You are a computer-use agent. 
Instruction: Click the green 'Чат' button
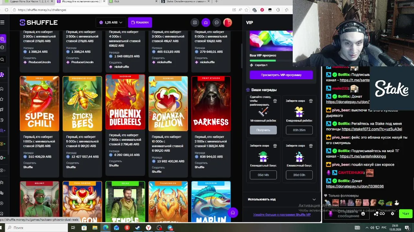pyautogui.click(x=406, y=214)
